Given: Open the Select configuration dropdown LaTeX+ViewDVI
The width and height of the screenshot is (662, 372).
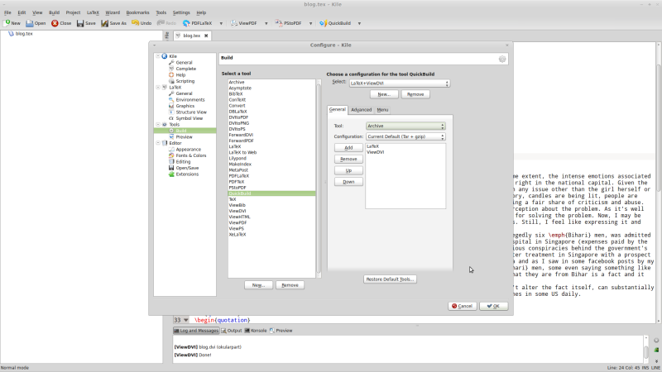Looking at the screenshot, I should coord(400,83).
